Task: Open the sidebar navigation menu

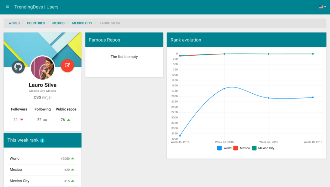Action: click(x=7, y=7)
